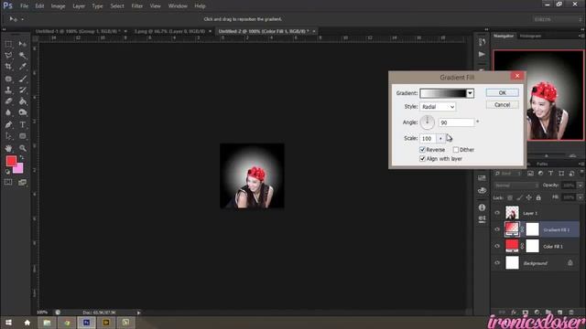Viewport: 586px width, 329px height.
Task: Hide the Background layer eye
Action: (497, 262)
